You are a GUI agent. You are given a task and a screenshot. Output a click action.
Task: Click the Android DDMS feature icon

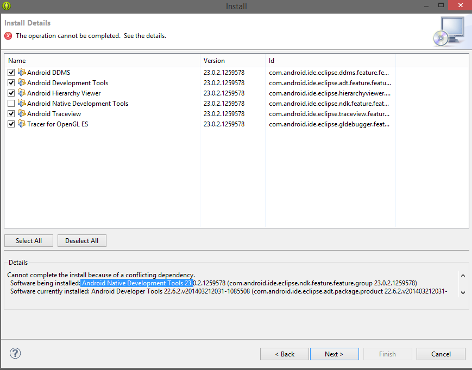(22, 73)
